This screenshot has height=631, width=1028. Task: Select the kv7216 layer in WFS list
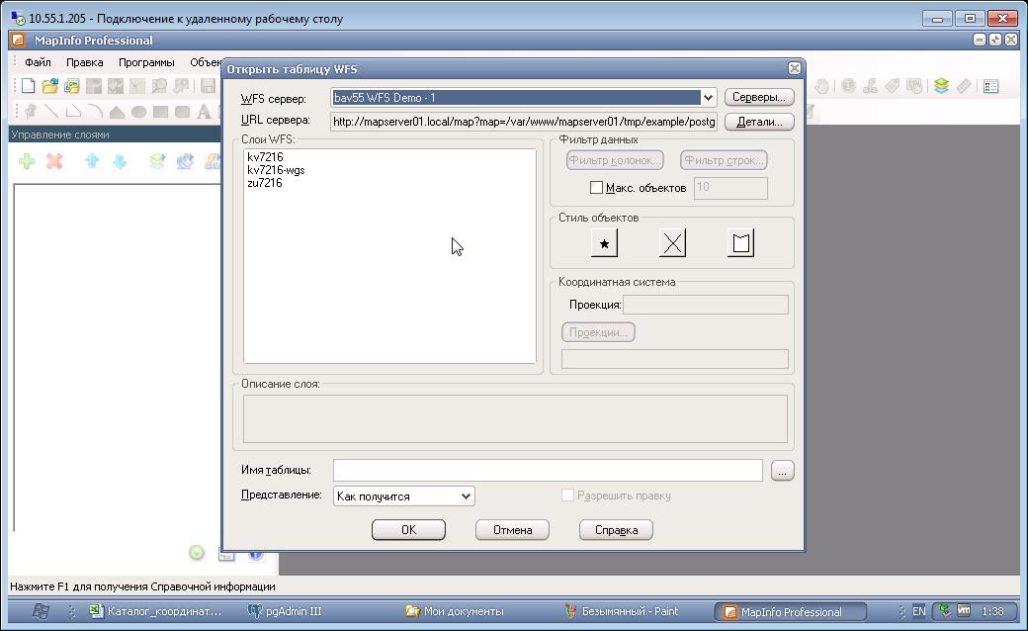(265, 157)
